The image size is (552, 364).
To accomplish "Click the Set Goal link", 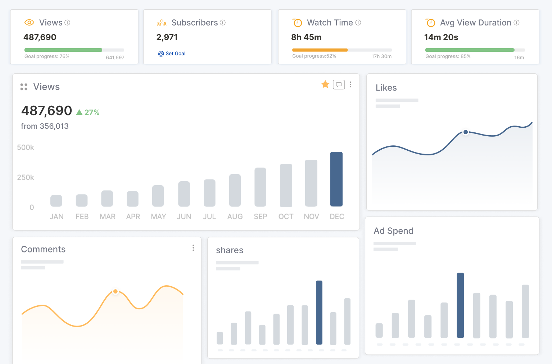I will (175, 54).
